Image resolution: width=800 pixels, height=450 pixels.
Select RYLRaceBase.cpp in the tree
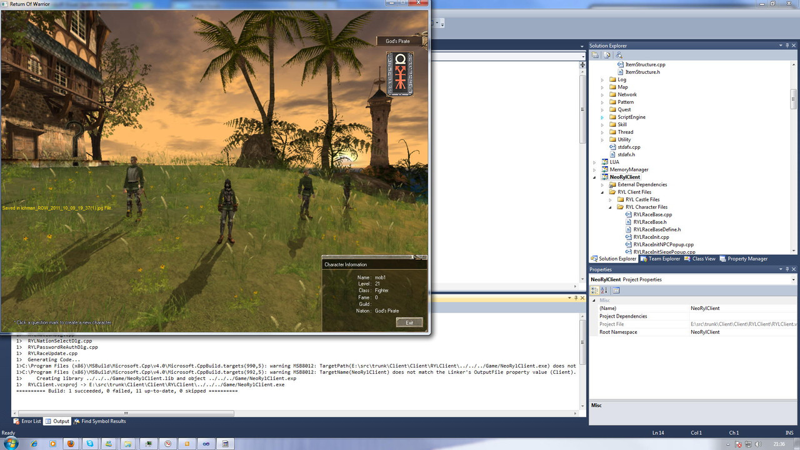(x=652, y=214)
